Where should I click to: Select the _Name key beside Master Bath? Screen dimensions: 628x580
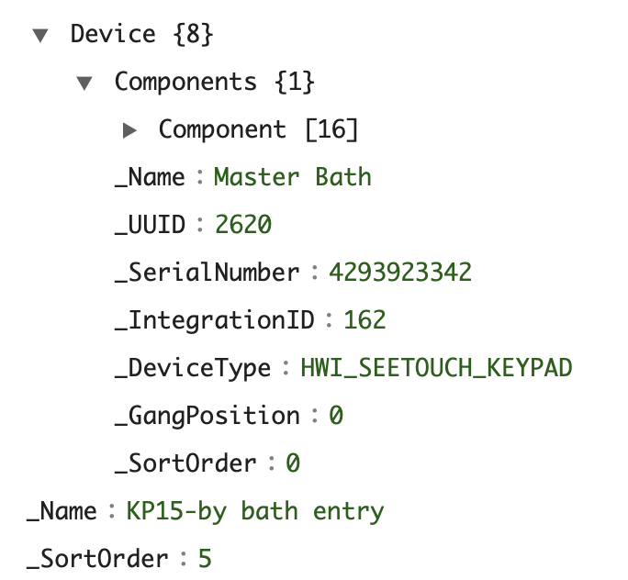[151, 176]
